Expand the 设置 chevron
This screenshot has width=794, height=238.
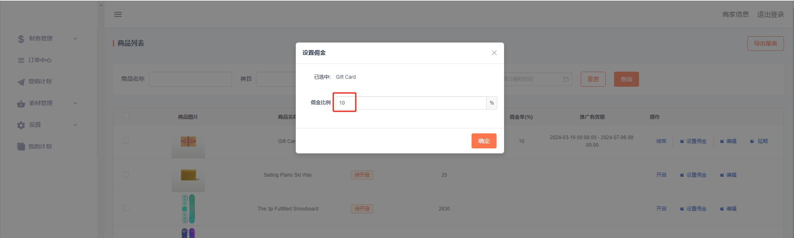pos(75,125)
